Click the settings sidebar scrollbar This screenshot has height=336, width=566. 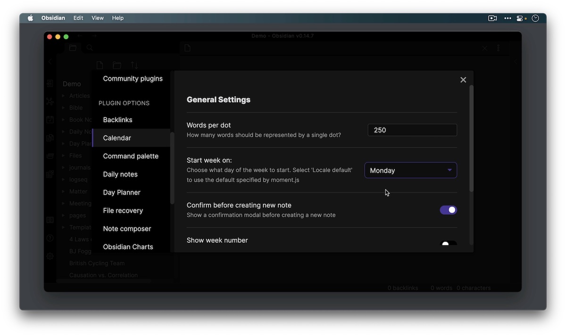172,168
